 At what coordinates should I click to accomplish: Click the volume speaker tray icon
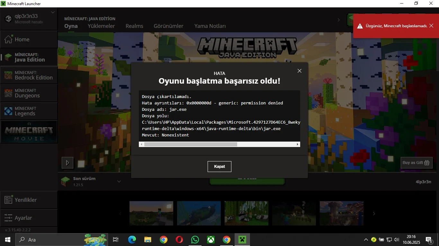pyautogui.click(x=397, y=240)
